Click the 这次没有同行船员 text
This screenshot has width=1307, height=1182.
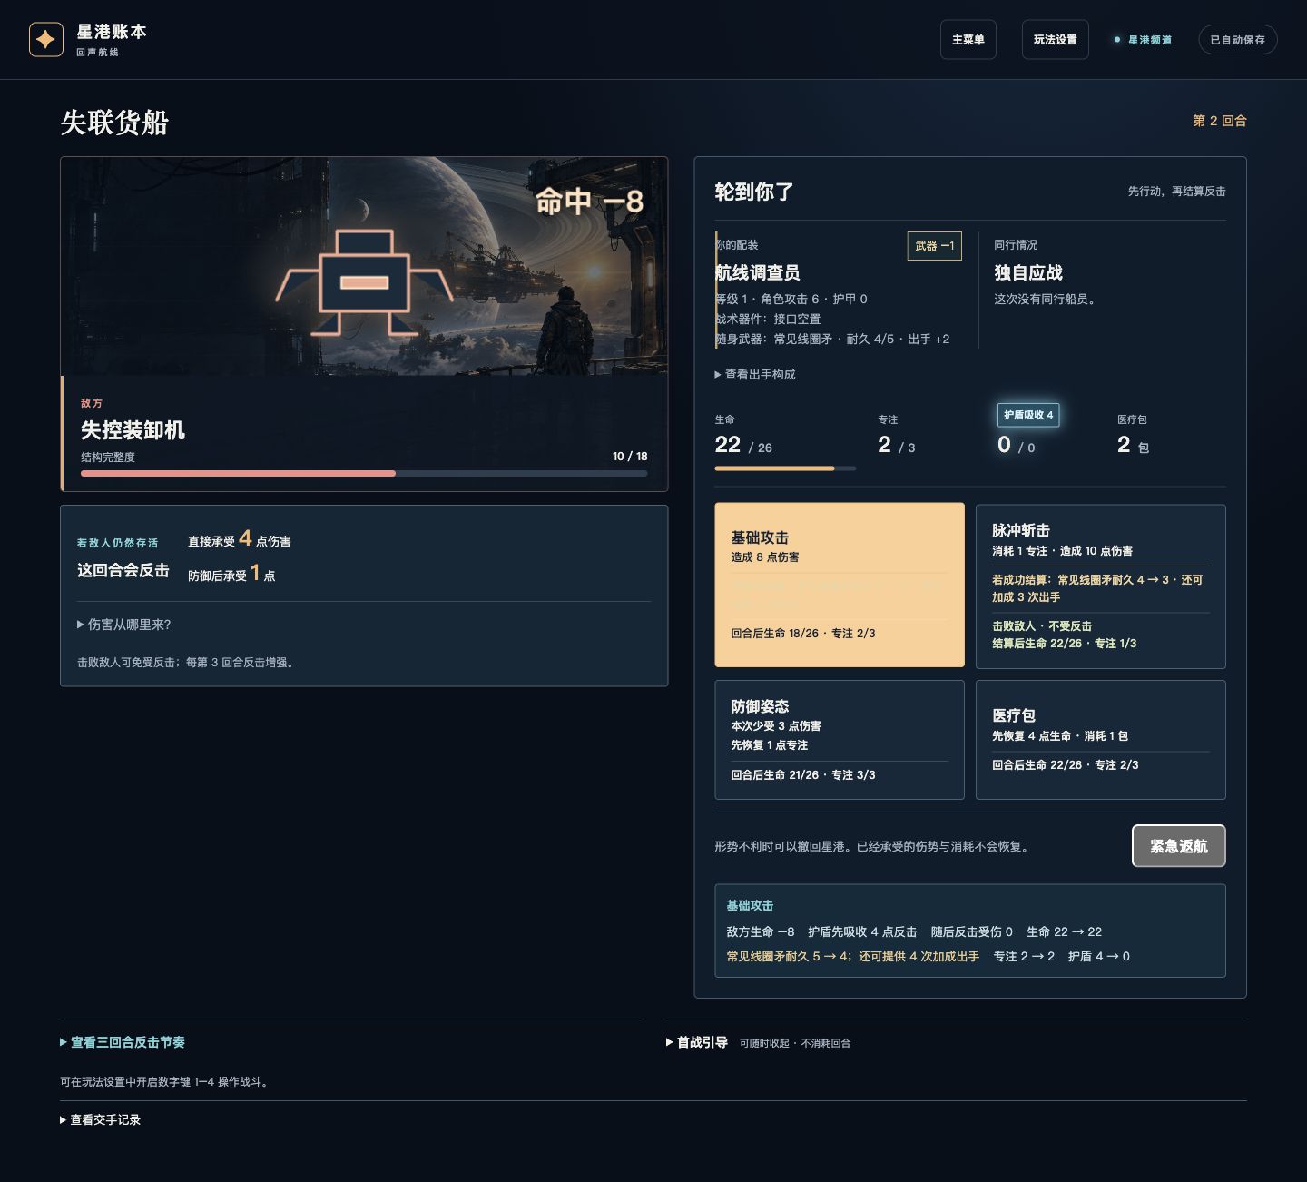(1045, 299)
